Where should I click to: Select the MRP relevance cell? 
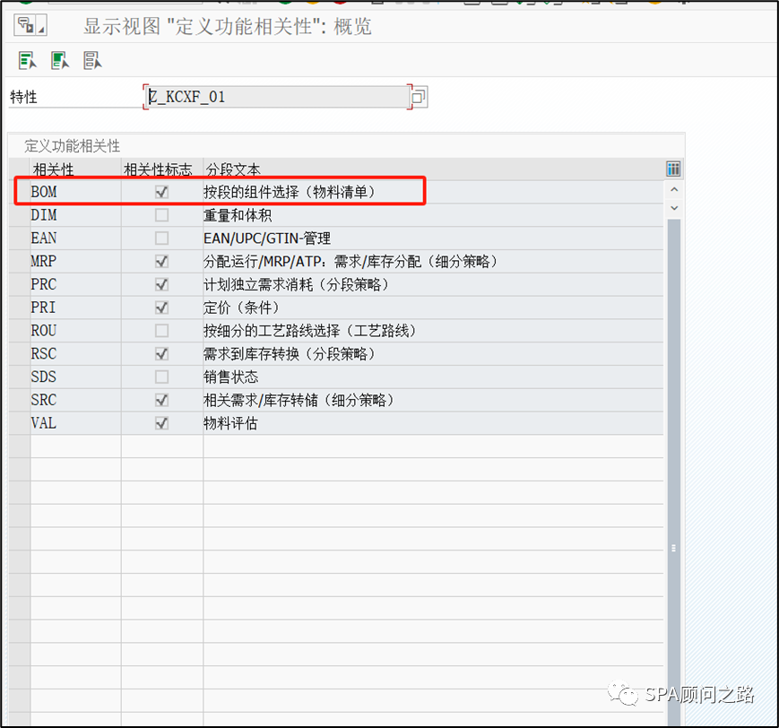pos(75,262)
